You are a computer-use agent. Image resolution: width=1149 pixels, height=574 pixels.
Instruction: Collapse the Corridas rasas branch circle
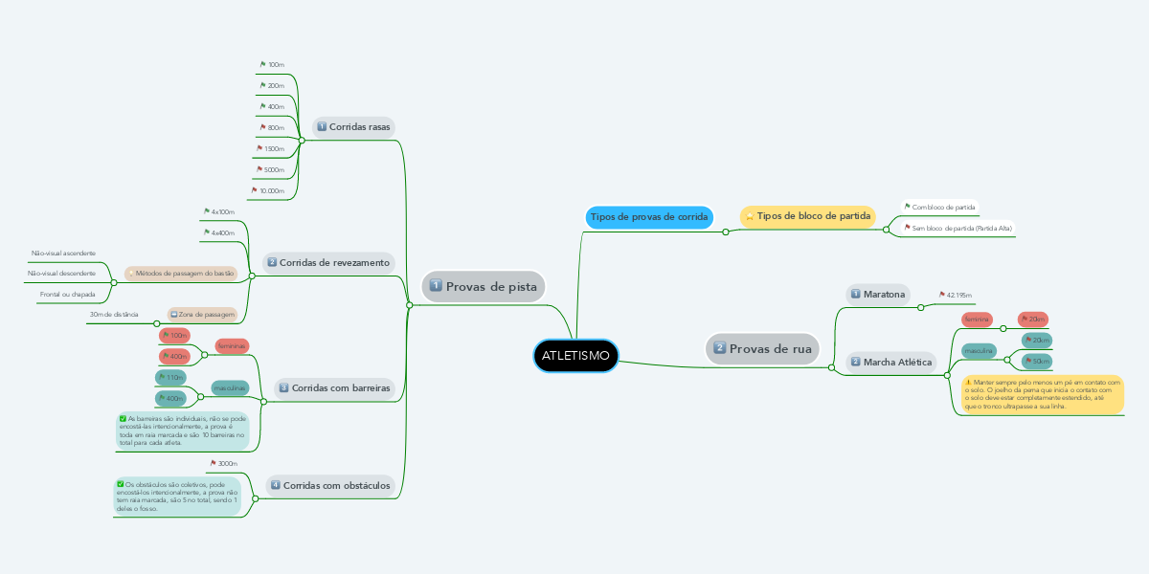coord(302,141)
